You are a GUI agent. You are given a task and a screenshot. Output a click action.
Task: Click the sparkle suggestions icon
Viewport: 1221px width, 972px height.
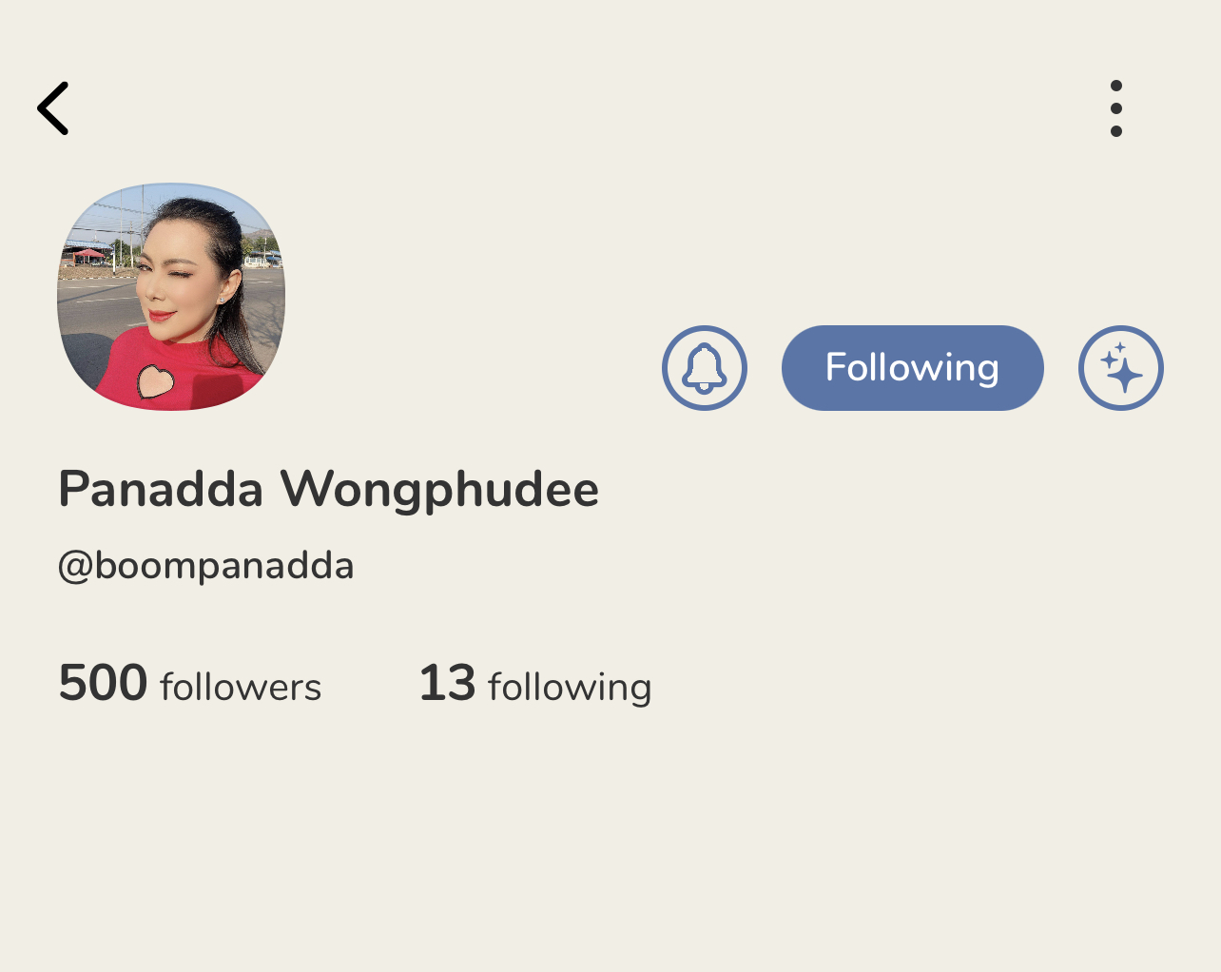click(1120, 368)
